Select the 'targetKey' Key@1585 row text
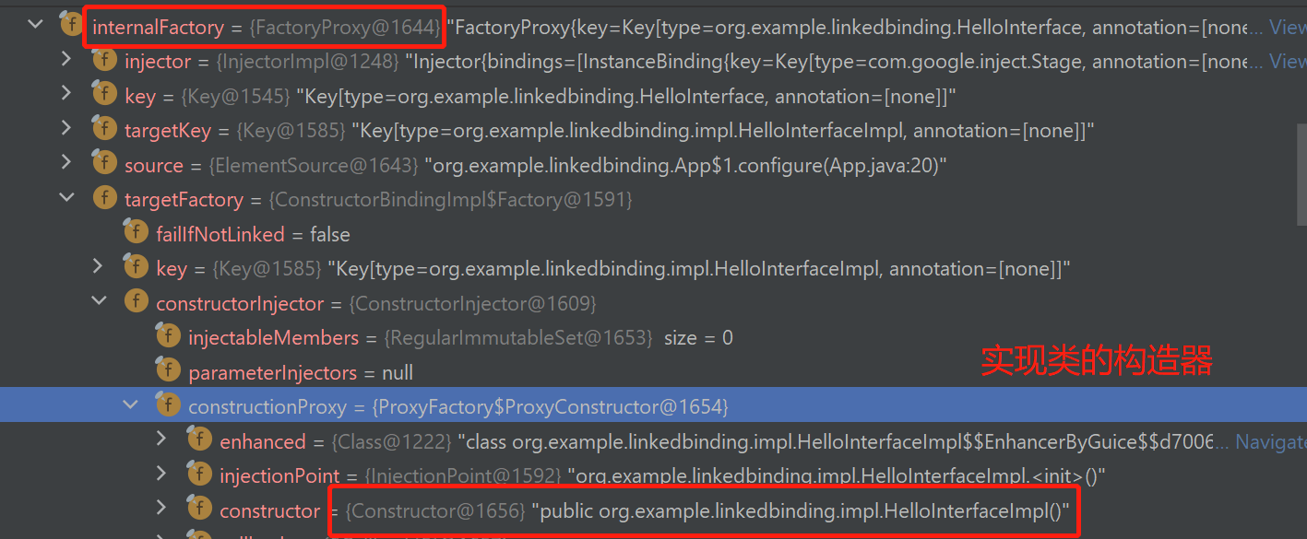The height and width of the screenshot is (539, 1307). tap(609, 131)
